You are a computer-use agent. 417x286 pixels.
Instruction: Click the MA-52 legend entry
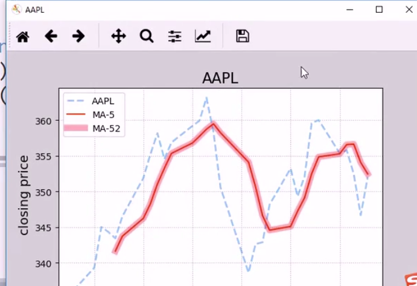[x=93, y=128]
